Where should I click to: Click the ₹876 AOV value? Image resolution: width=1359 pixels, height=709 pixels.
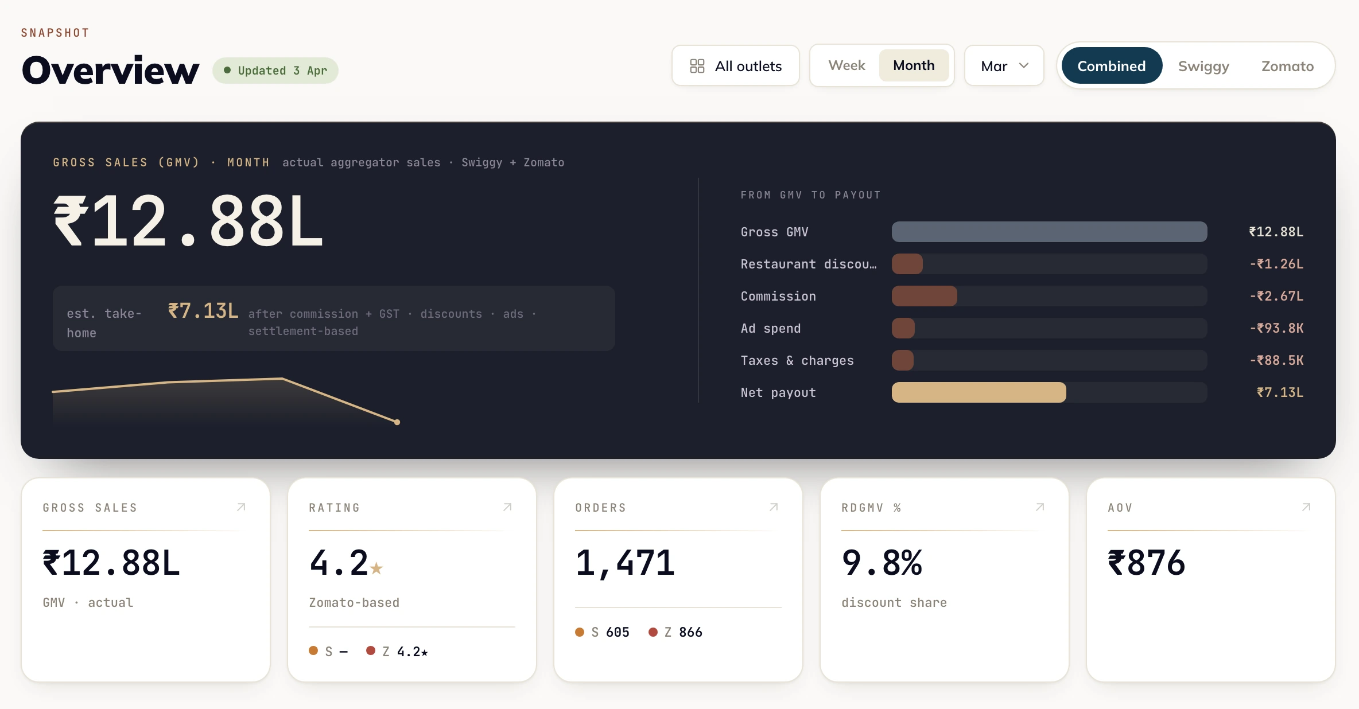[x=1147, y=563]
